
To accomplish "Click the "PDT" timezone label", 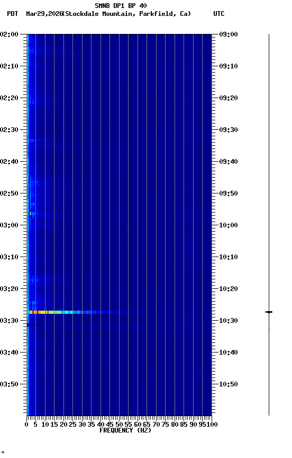I will (13, 14).
